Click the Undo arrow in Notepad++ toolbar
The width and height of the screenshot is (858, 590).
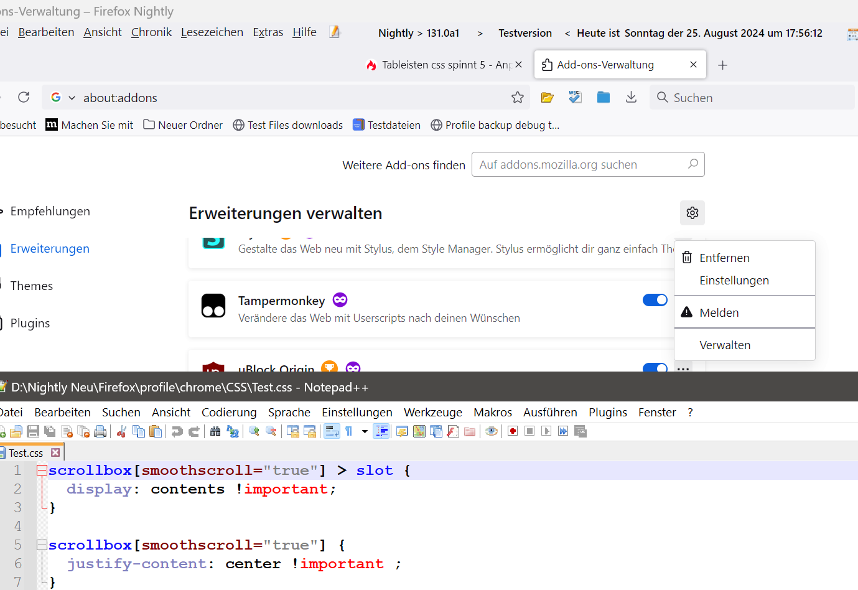[x=177, y=431]
